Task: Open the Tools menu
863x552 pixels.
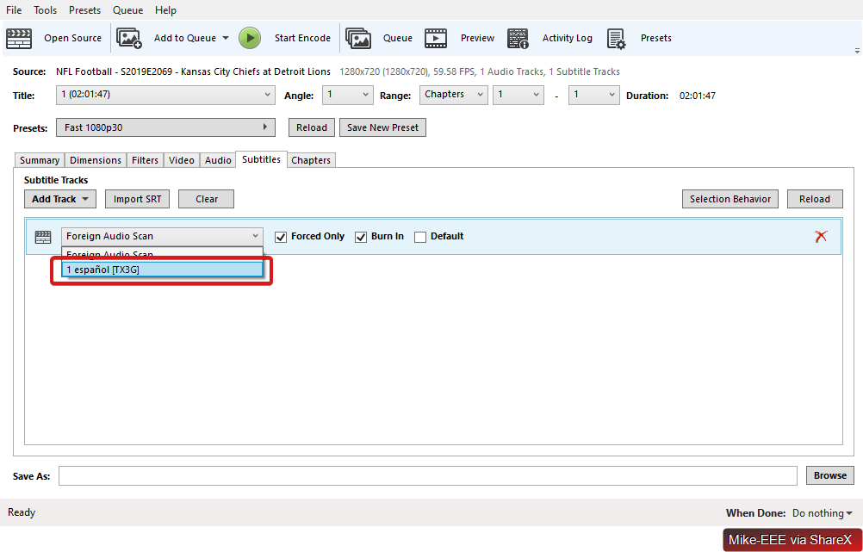Action: (x=45, y=10)
